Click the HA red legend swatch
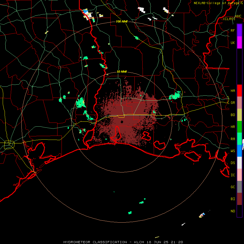The width and height of the screenshot is (244, 244). pyautogui.click(x=239, y=91)
